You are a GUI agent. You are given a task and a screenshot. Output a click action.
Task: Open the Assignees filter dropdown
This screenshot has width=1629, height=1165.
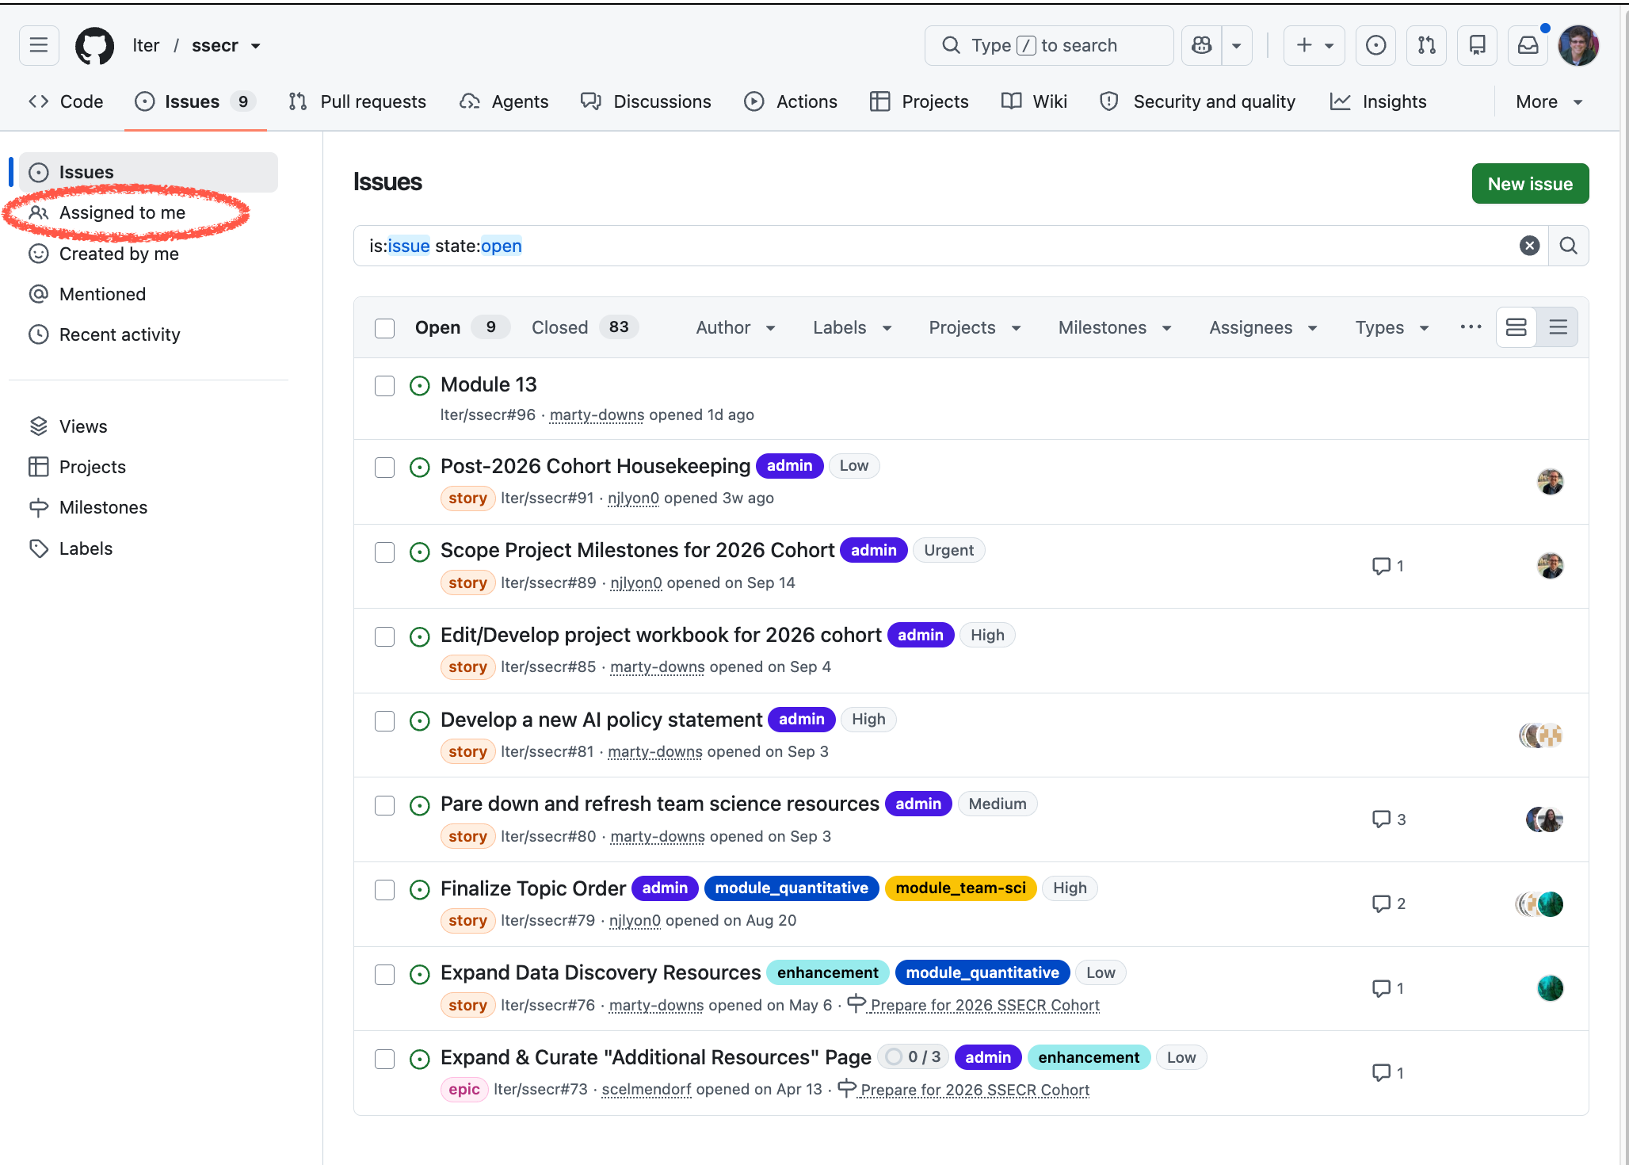1263,327
